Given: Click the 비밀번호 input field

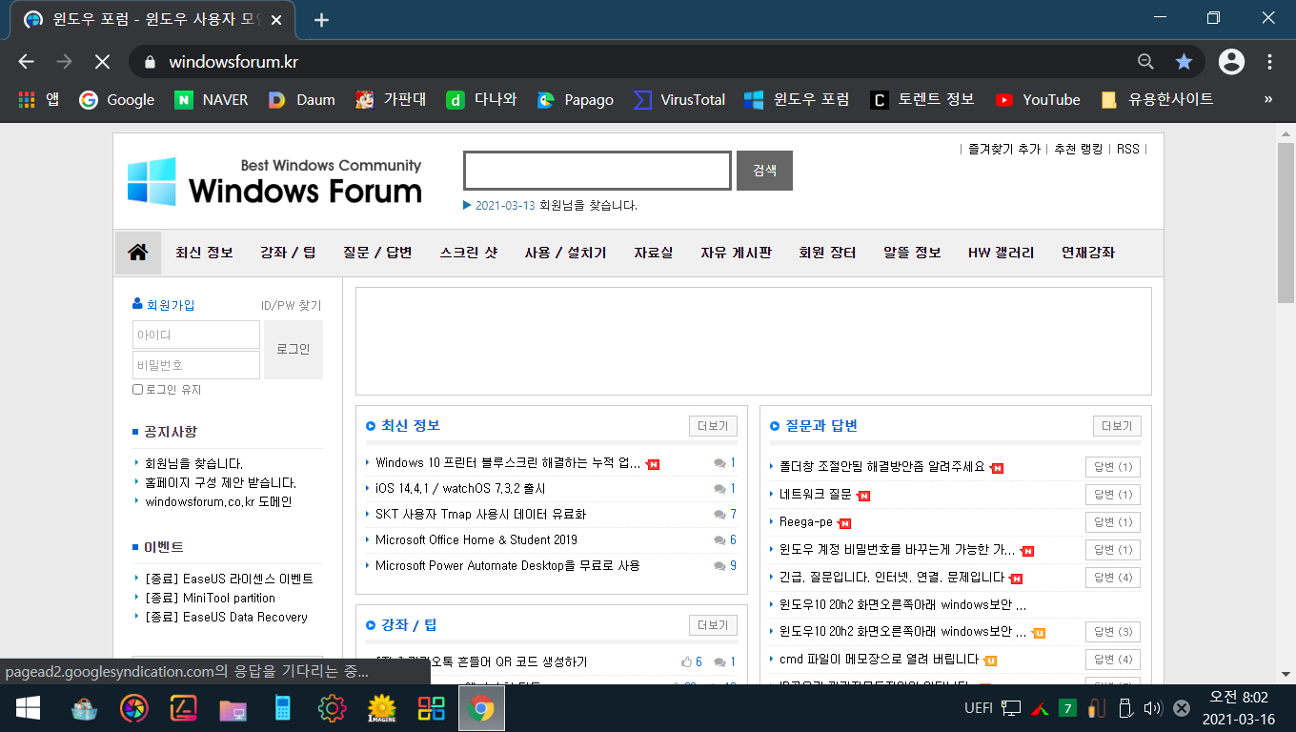Looking at the screenshot, I should point(196,365).
